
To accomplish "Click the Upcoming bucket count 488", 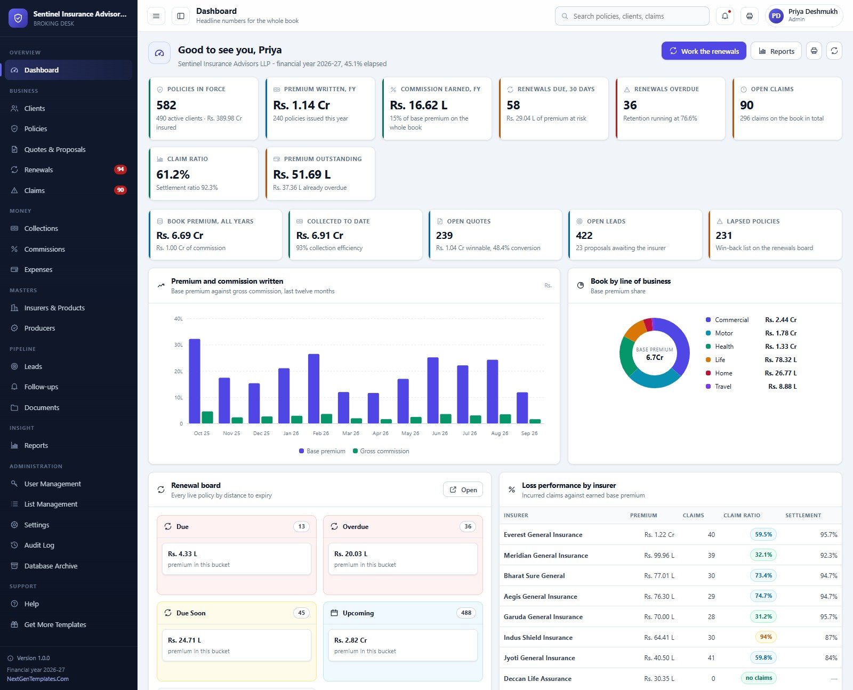I will (466, 613).
